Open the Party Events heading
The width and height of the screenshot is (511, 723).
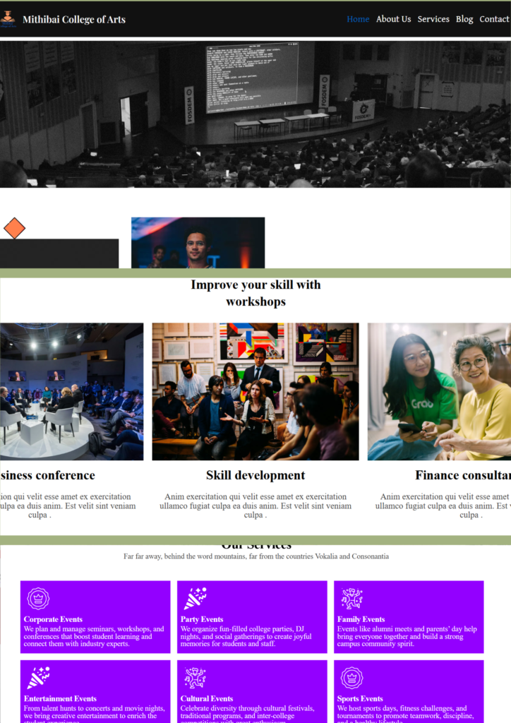(202, 619)
